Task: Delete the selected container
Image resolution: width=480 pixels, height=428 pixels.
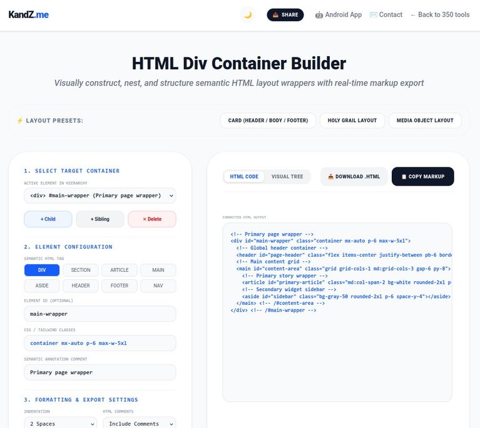Action: [152, 219]
